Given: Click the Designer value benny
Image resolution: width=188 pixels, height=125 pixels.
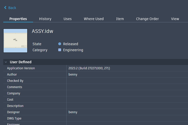Looking at the screenshot, I should tap(73, 112).
